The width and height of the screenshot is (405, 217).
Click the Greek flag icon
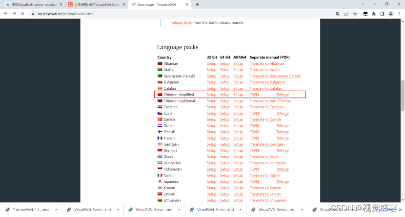[x=160, y=157]
